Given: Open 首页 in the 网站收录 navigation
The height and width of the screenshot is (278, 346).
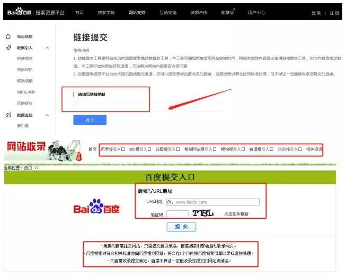Looking at the screenshot, I should click(x=92, y=149).
